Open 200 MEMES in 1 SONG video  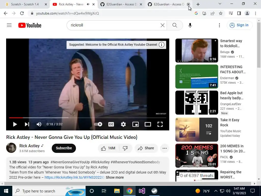[197, 156]
